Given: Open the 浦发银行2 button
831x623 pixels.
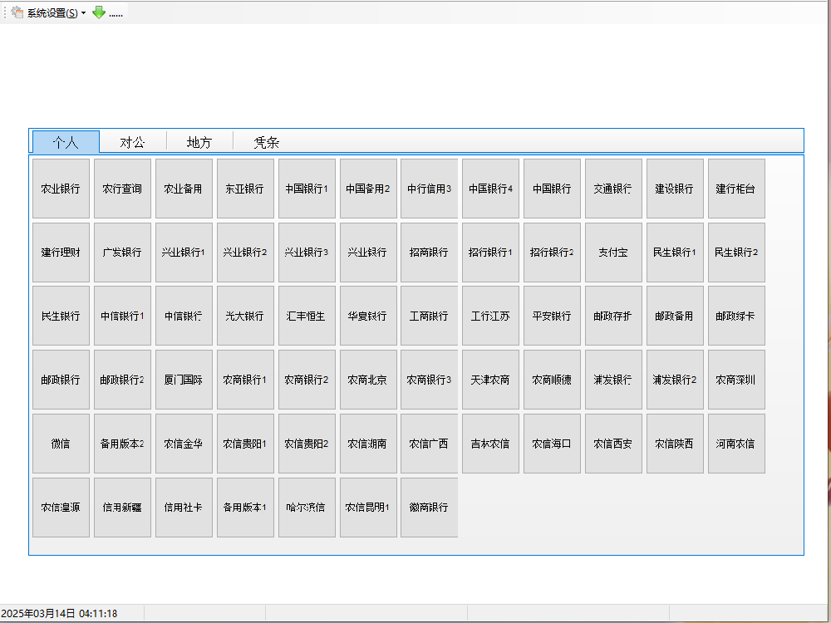Looking at the screenshot, I should 675,380.
